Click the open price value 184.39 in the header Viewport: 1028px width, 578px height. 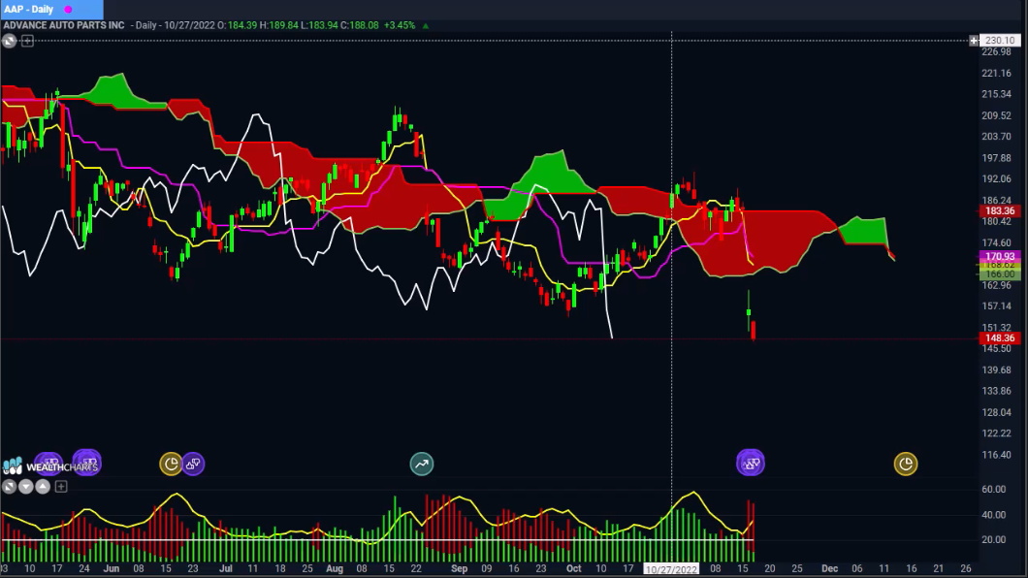pos(241,25)
